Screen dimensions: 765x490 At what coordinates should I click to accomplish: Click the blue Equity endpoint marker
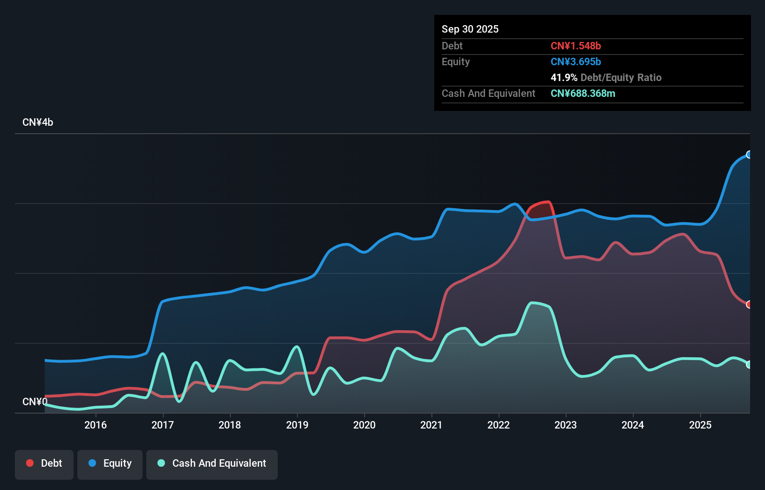(749, 155)
